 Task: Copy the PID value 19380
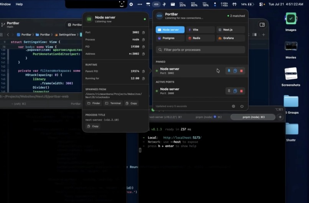(143, 47)
